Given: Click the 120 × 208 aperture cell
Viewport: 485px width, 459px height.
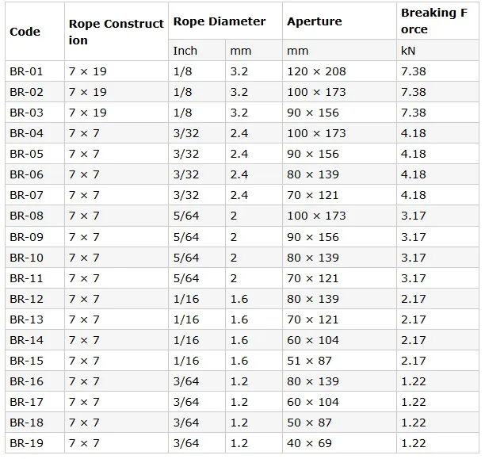Looking at the screenshot, I should click(339, 71).
